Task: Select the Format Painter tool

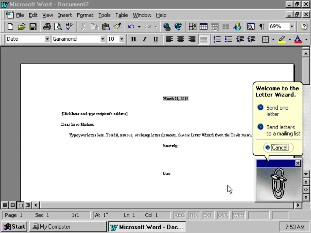Action: tap(117, 27)
